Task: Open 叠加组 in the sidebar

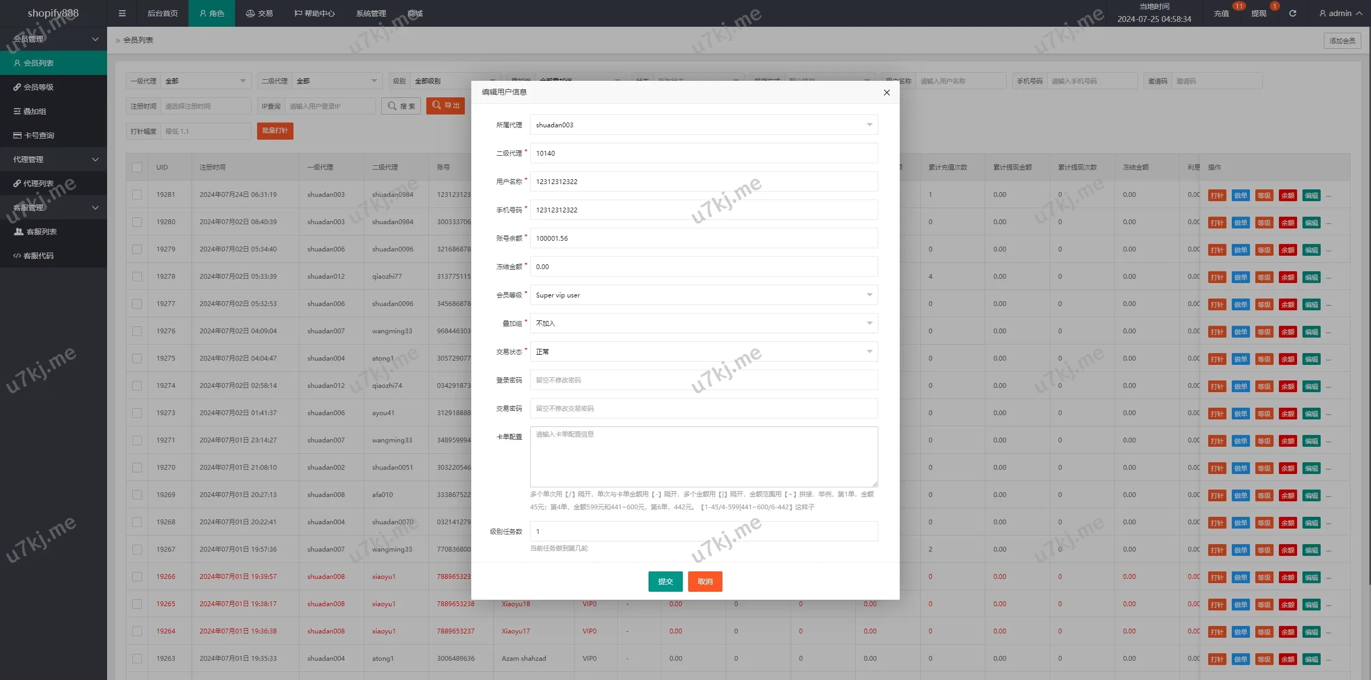Action: pyautogui.click(x=35, y=111)
